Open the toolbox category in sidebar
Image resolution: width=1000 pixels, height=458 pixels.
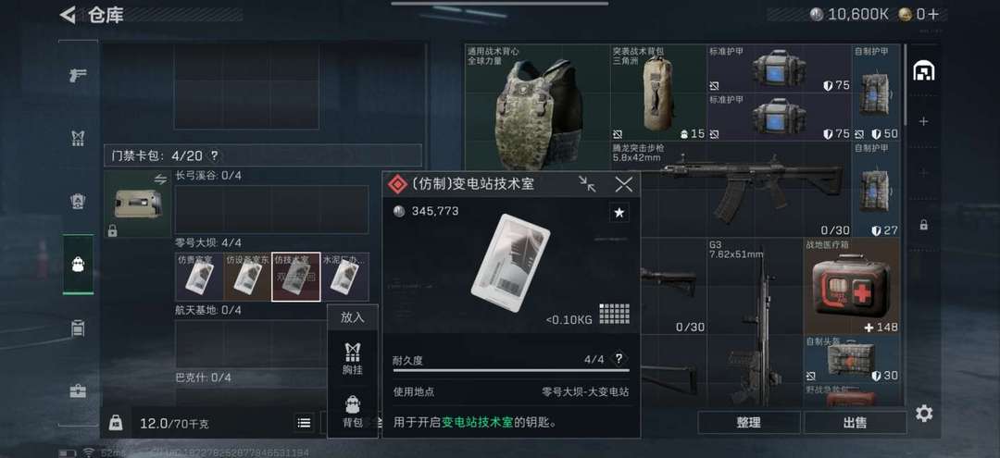(78, 390)
